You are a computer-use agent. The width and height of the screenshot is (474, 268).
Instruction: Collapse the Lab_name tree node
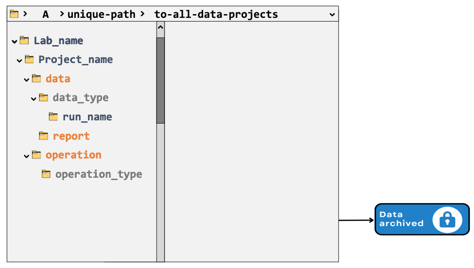[x=14, y=41]
